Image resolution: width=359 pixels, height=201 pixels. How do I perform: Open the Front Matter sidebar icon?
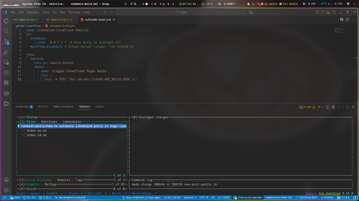(x=6, y=83)
